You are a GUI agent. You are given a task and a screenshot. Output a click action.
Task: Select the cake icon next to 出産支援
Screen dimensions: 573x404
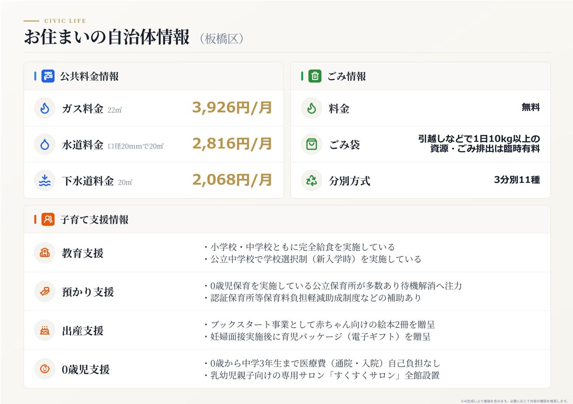click(x=45, y=331)
